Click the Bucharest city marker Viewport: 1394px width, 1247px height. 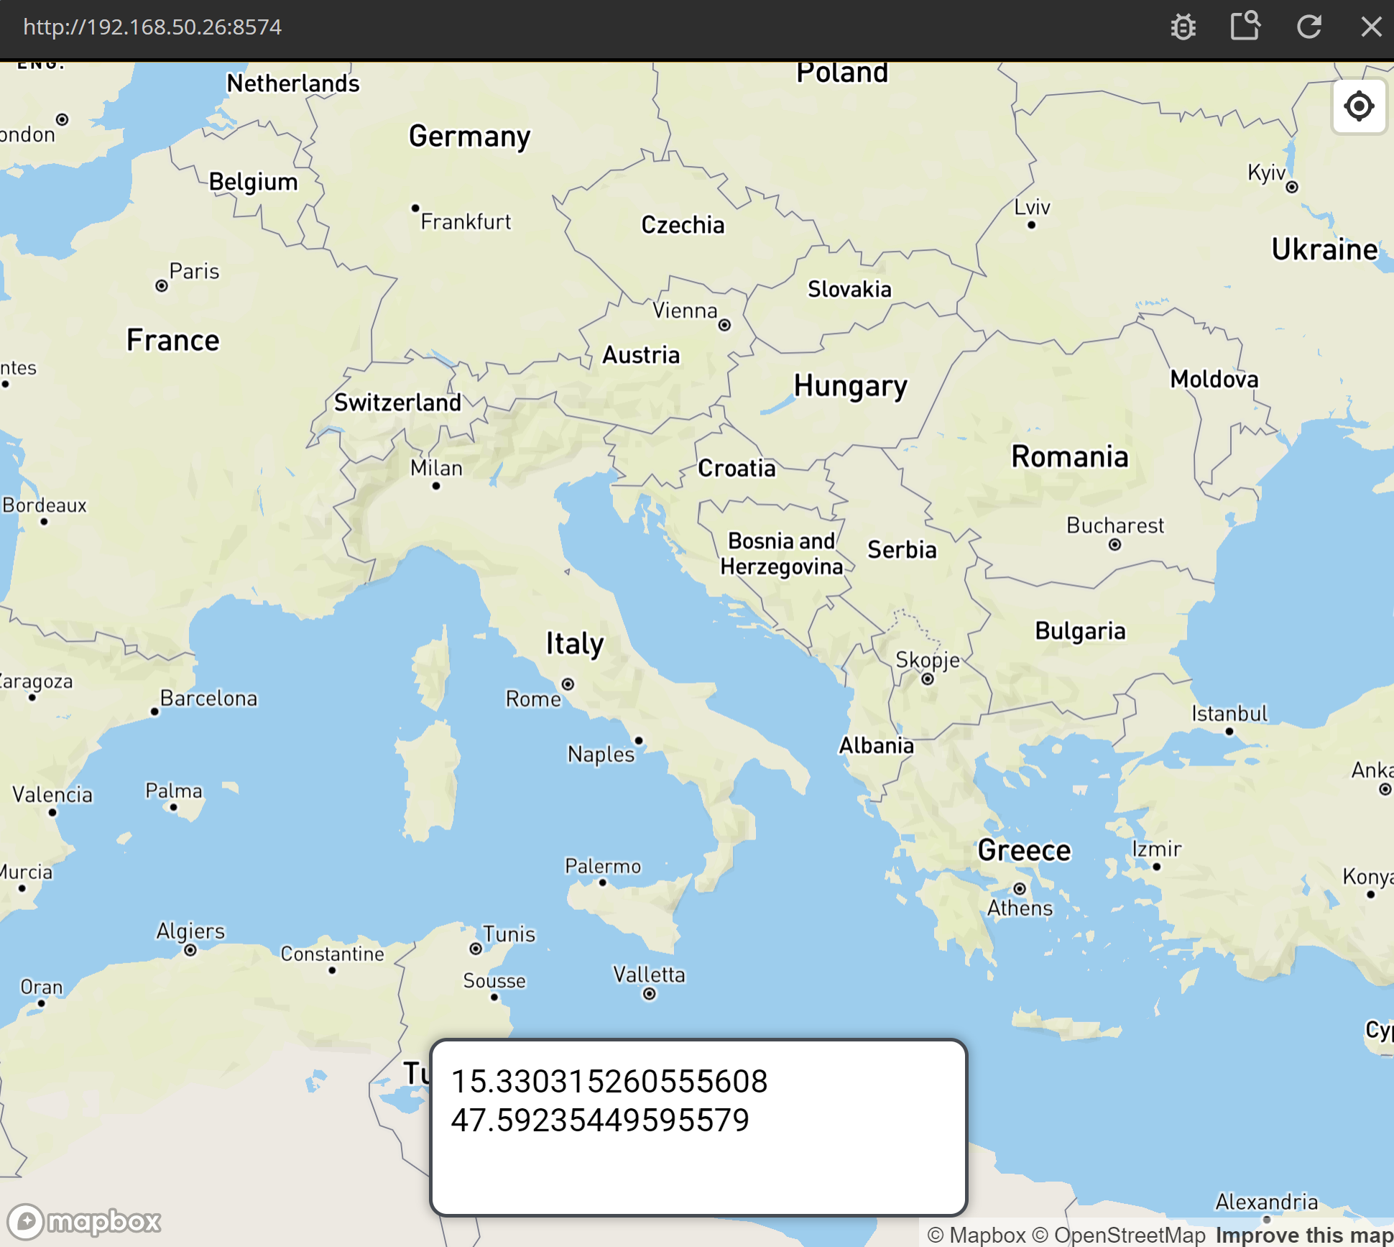point(1114,545)
